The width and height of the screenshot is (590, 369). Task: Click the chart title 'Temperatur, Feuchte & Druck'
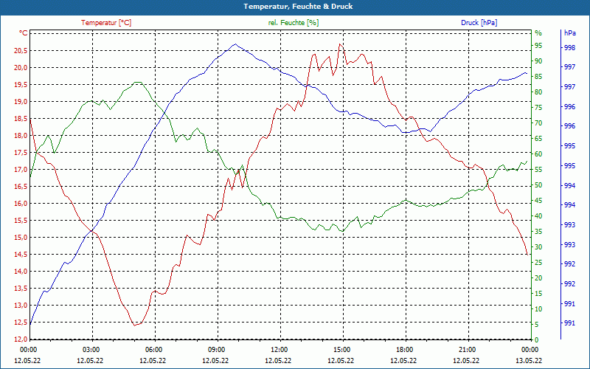[298, 7]
